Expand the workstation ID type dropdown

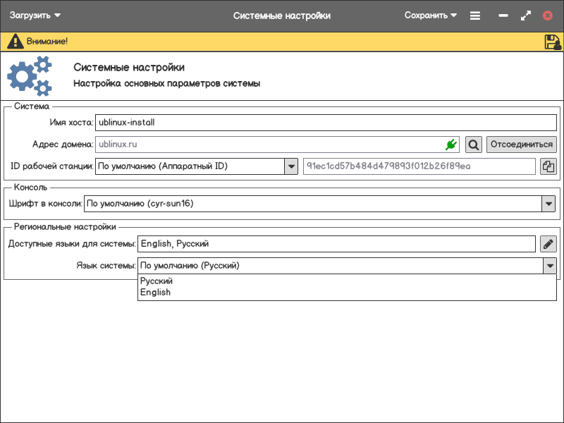[291, 166]
